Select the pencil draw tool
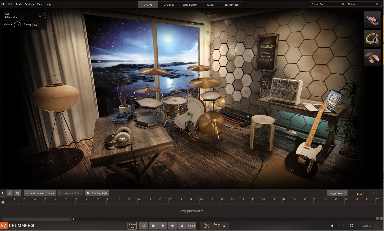The height and width of the screenshot is (231, 384). click(10, 193)
